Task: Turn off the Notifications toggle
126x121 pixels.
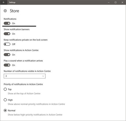Action: 7,23
